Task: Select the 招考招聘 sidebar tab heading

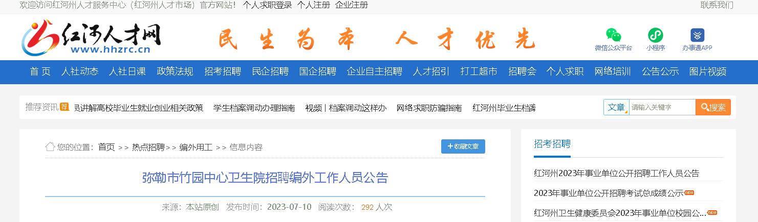Action: [552, 143]
